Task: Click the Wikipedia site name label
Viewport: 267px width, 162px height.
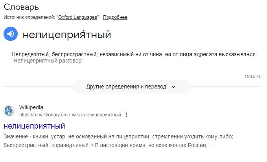Action: [x=31, y=107]
